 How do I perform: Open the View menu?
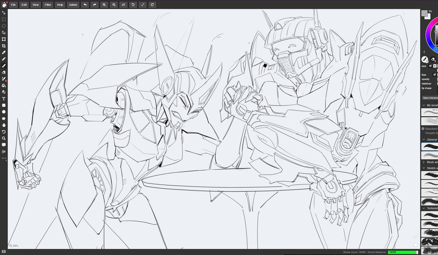click(35, 5)
